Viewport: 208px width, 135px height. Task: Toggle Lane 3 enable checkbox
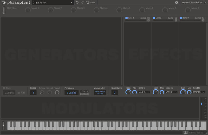click(181, 18)
